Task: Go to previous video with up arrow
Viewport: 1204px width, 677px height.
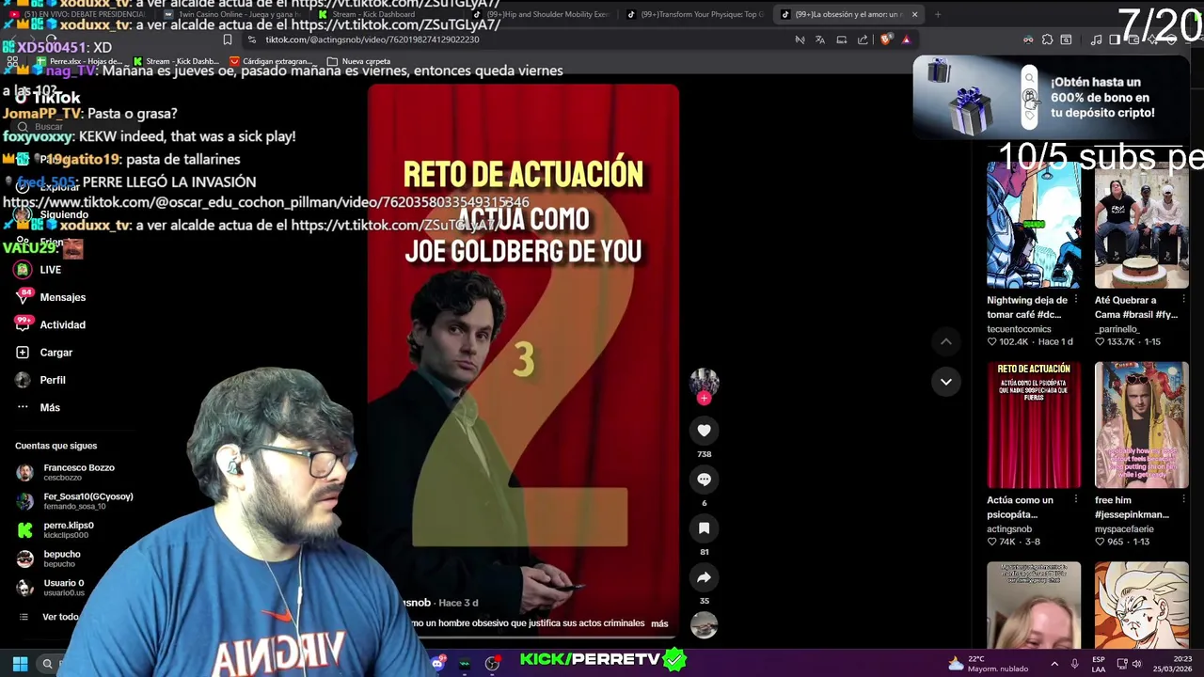Action: pyautogui.click(x=946, y=341)
